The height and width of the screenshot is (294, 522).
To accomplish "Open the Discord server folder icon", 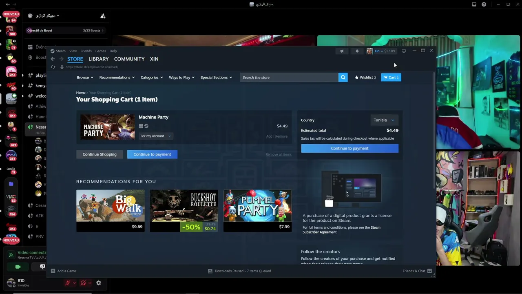I will pyautogui.click(x=11, y=184).
